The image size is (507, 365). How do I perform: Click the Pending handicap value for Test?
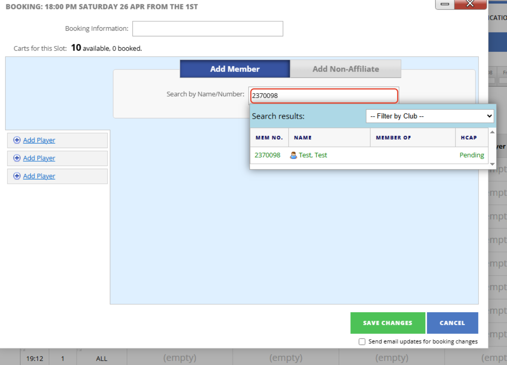coord(472,155)
